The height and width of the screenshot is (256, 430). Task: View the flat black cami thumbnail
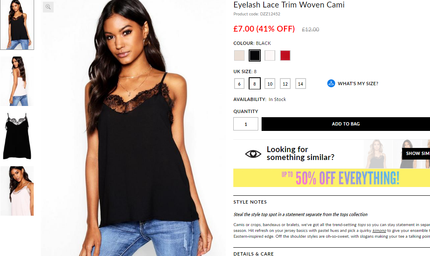(17, 136)
